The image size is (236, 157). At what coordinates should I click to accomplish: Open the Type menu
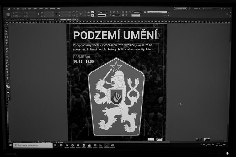tap(29, 9)
